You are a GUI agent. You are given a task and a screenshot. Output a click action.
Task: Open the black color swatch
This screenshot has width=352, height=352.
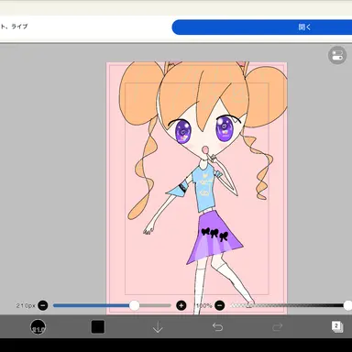(x=98, y=327)
